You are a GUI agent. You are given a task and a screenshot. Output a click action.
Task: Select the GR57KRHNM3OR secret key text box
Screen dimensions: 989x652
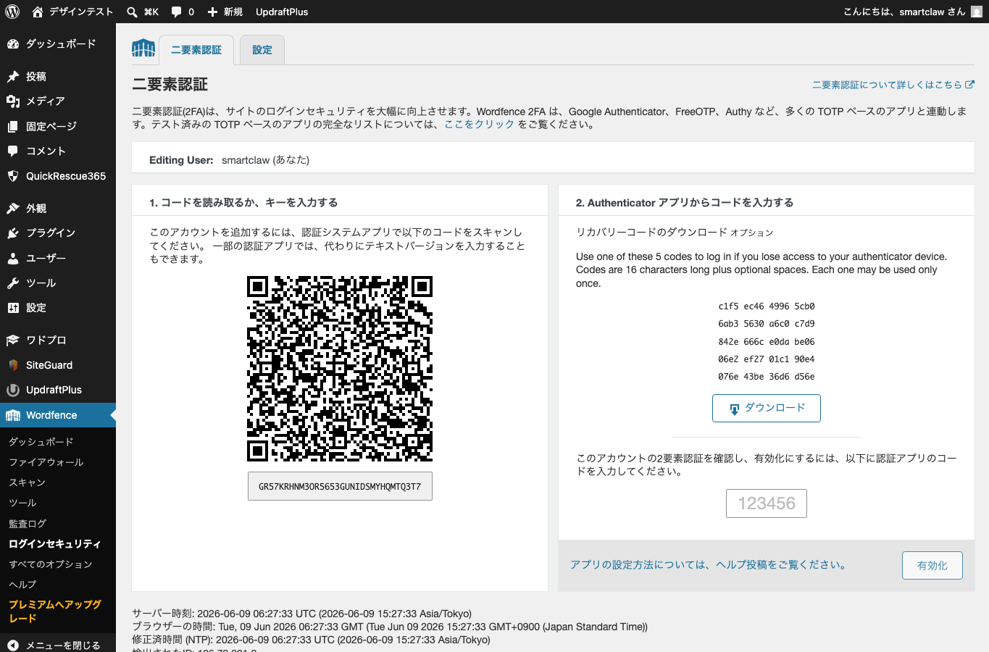pos(340,486)
